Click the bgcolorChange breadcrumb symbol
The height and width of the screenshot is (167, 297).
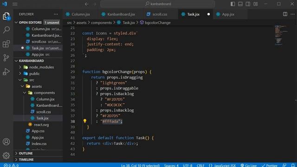pyautogui.click(x=158, y=23)
